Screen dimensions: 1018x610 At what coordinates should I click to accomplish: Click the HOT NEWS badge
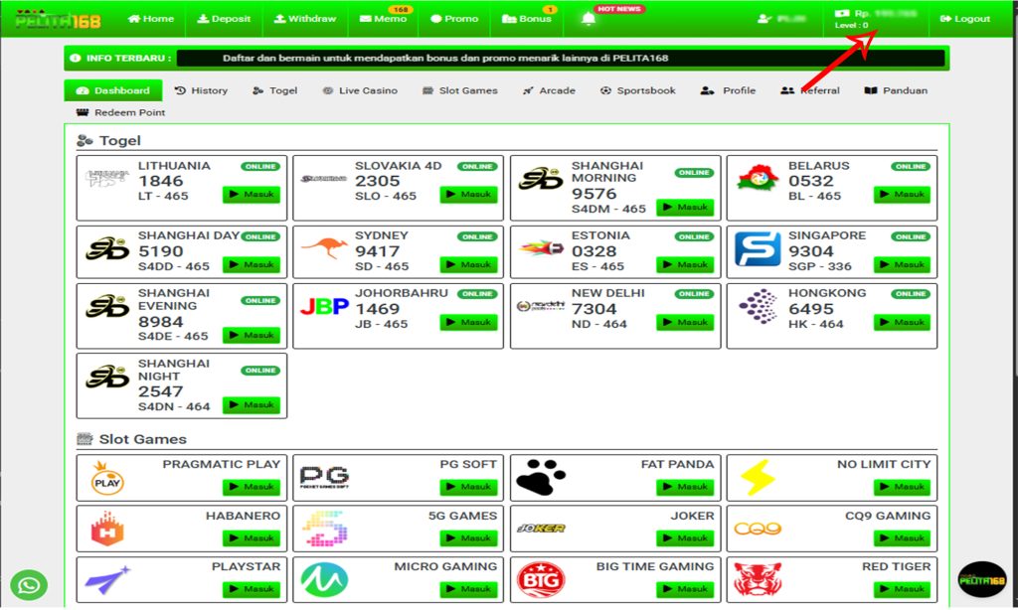coord(618,9)
